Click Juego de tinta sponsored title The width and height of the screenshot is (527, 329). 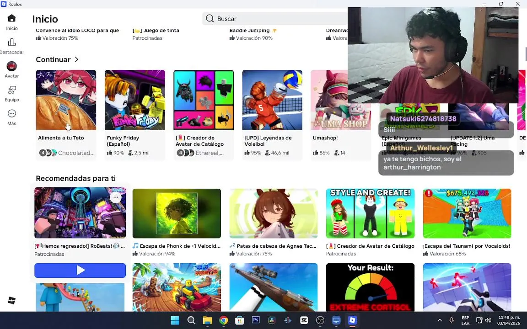pos(156,31)
